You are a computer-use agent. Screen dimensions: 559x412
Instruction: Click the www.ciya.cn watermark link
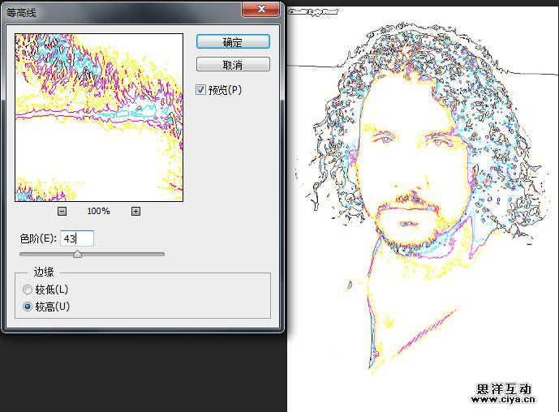tap(503, 399)
